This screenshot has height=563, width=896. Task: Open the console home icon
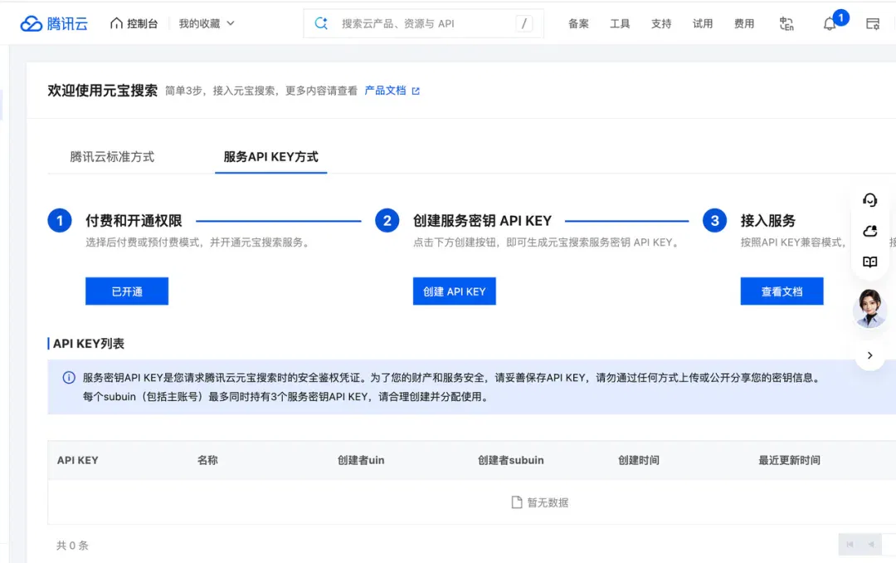pyautogui.click(x=117, y=23)
